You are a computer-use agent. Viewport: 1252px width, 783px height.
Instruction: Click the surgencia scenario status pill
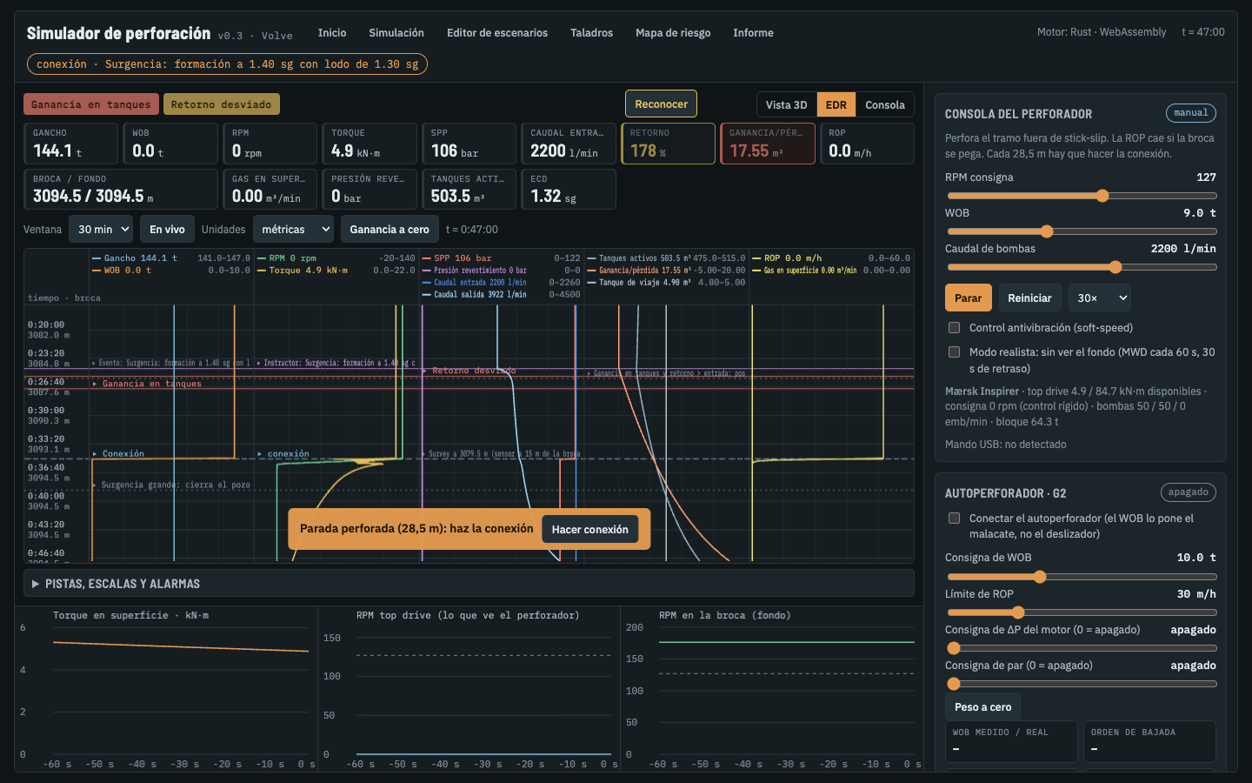tap(227, 64)
